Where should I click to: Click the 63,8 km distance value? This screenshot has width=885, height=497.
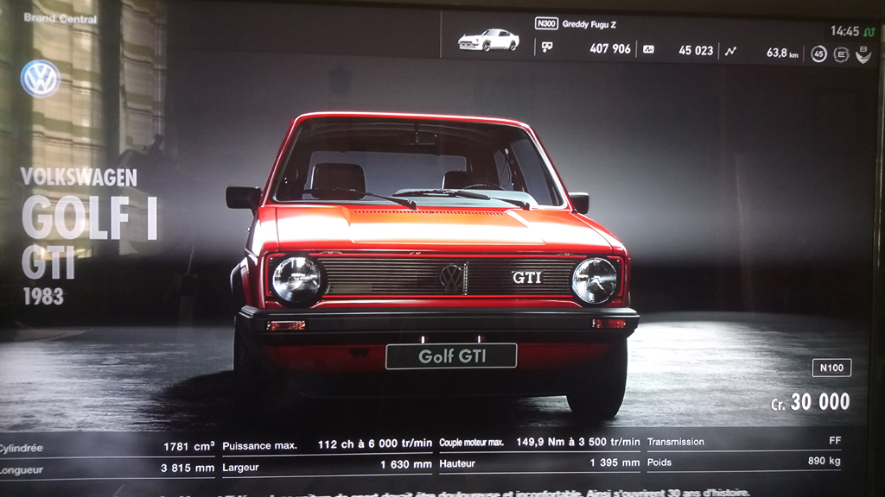(782, 53)
